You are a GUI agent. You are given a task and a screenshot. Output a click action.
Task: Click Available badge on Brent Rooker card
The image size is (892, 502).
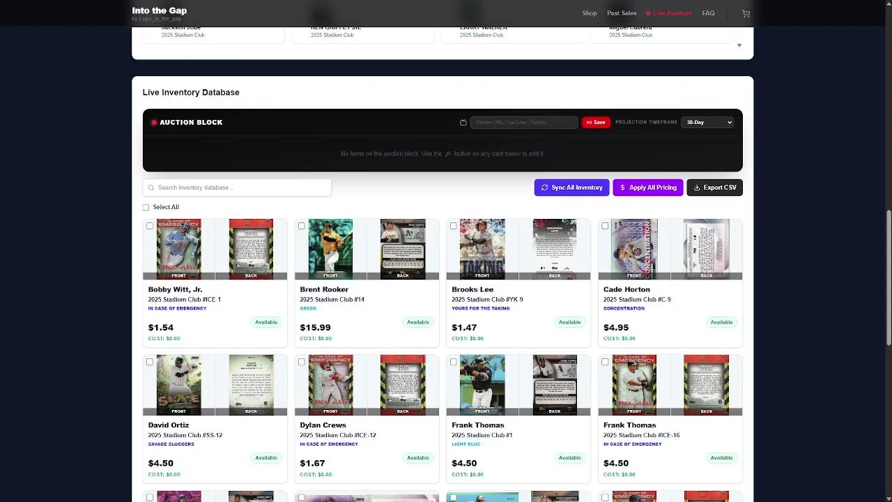click(418, 322)
